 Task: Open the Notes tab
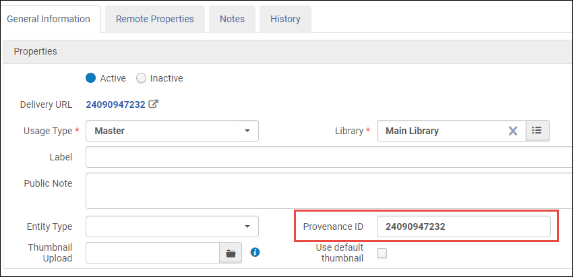point(232,19)
